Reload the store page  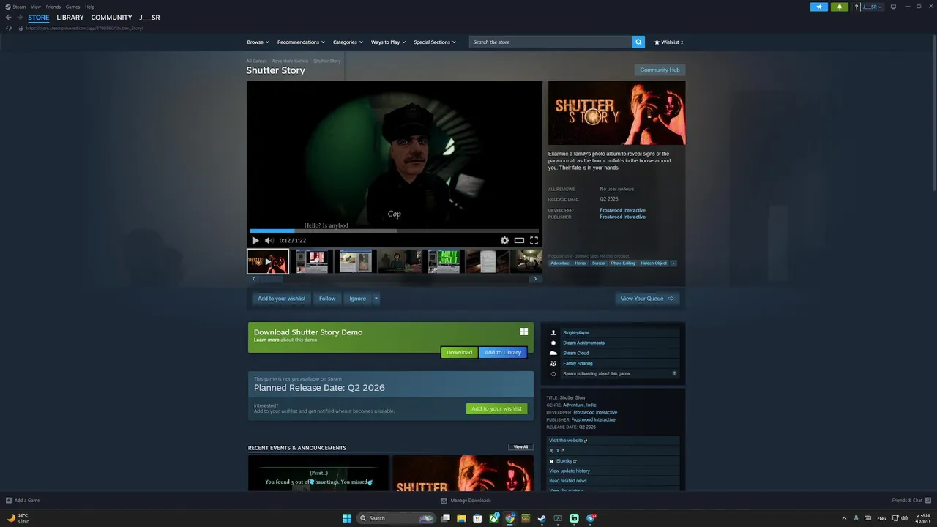[9, 28]
